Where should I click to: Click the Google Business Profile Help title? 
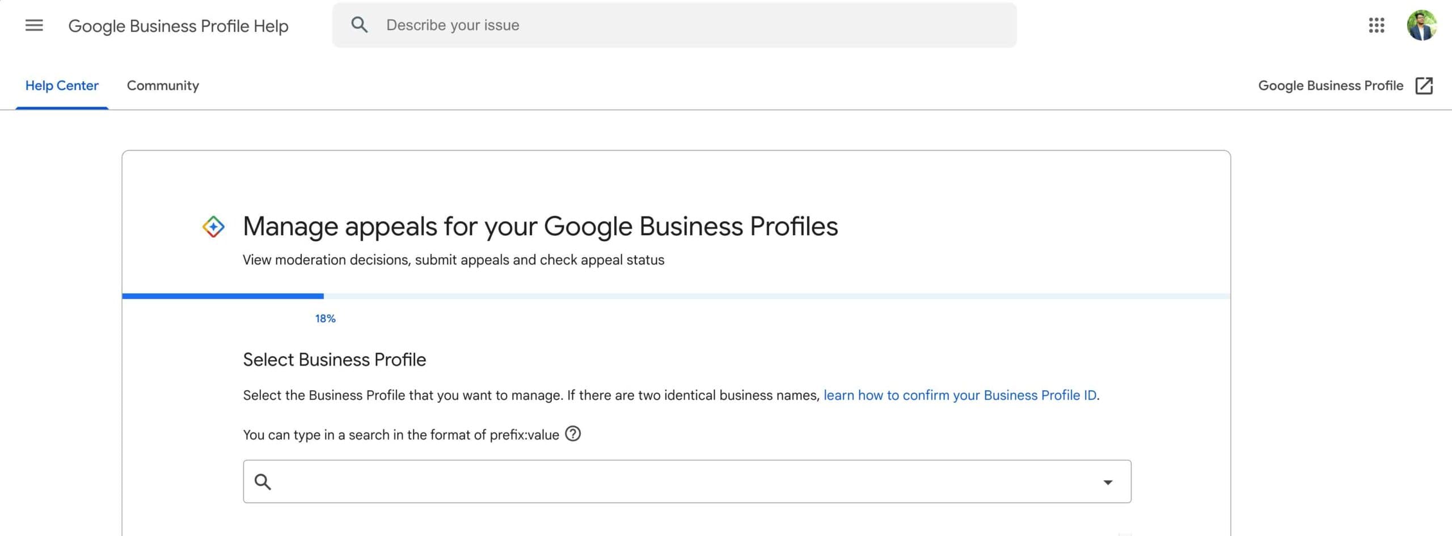(179, 25)
